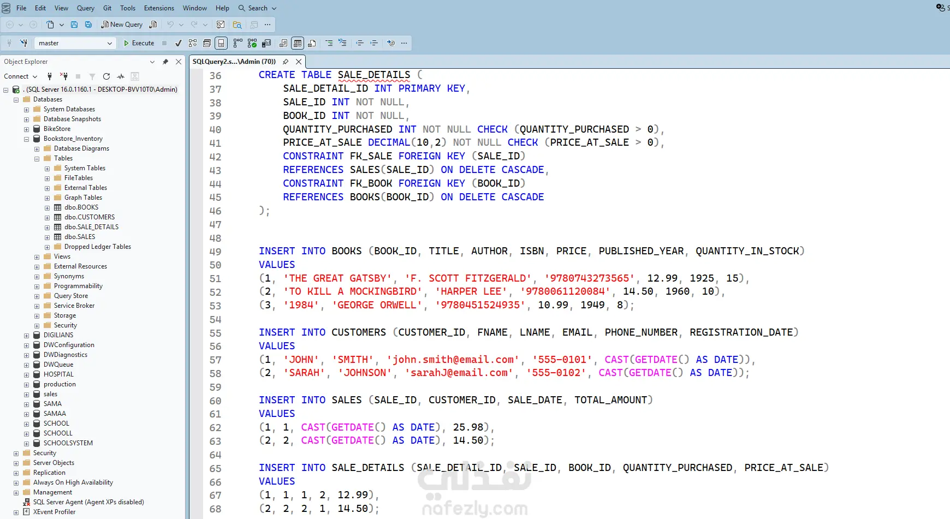950x519 pixels.
Task: Select dbo.CUSTOMERS table
Action: point(90,217)
